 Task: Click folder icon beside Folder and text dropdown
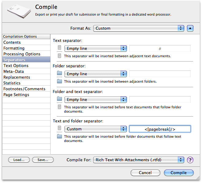59,99
